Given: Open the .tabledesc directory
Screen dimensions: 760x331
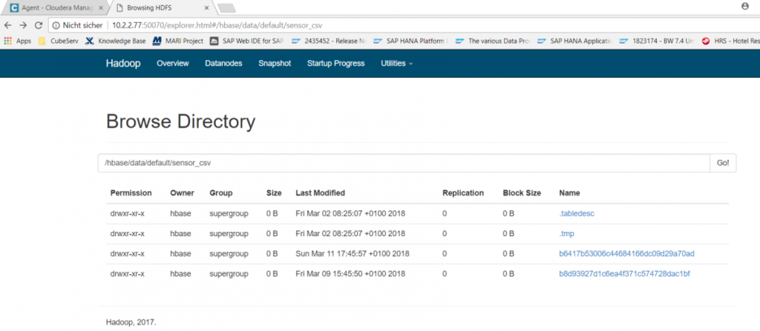Looking at the screenshot, I should 576,213.
